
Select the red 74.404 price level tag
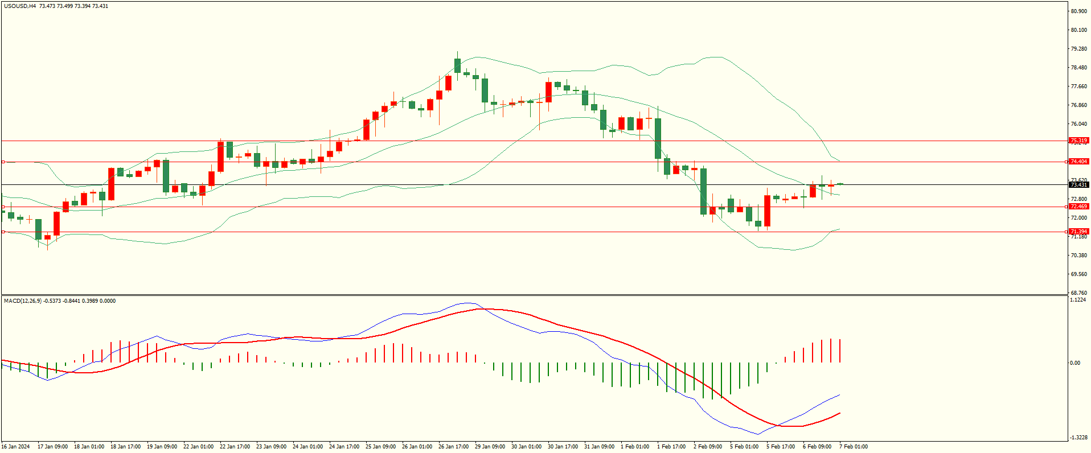(1078, 162)
